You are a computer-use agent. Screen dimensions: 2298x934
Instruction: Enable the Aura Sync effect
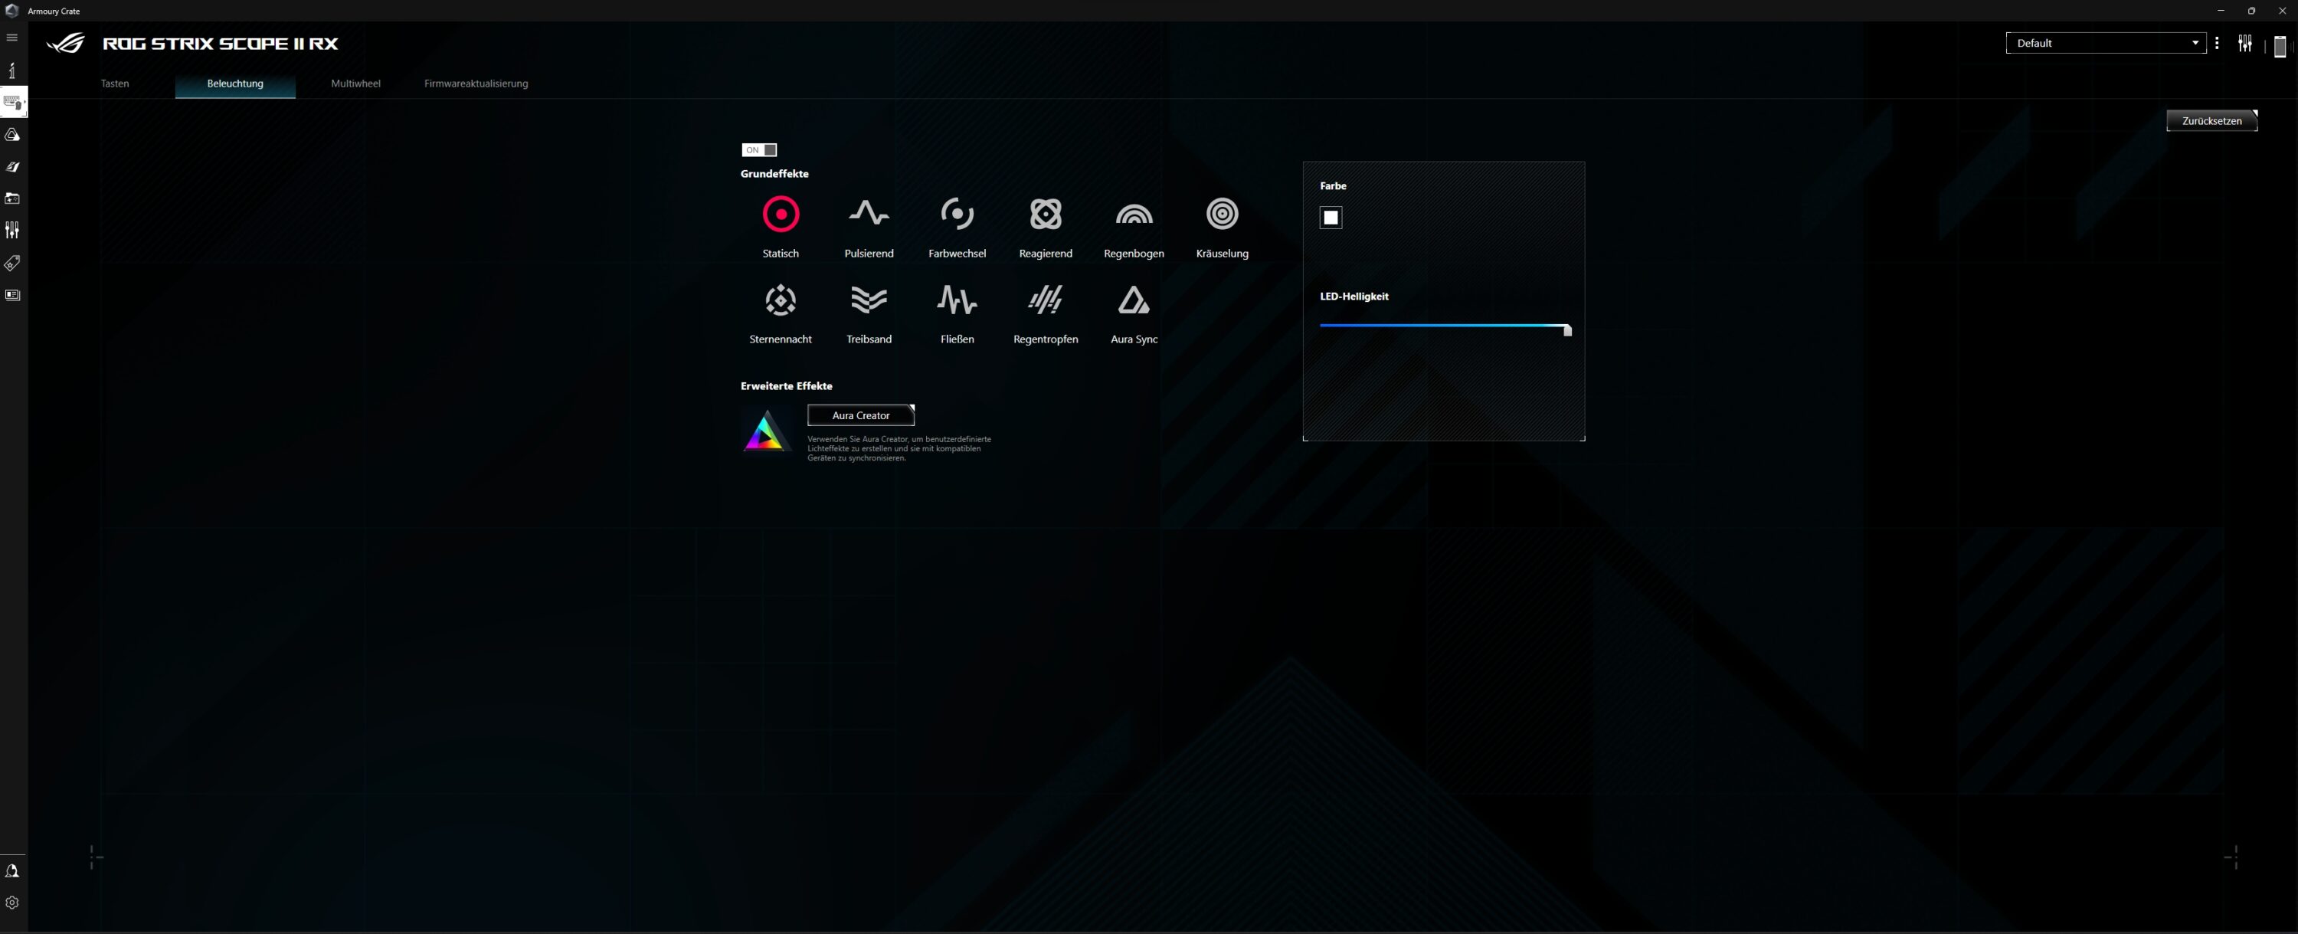coord(1133,300)
